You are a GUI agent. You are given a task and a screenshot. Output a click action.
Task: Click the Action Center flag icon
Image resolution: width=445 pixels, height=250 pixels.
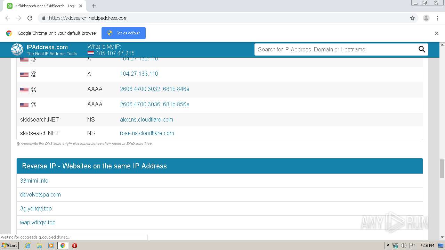click(412, 245)
